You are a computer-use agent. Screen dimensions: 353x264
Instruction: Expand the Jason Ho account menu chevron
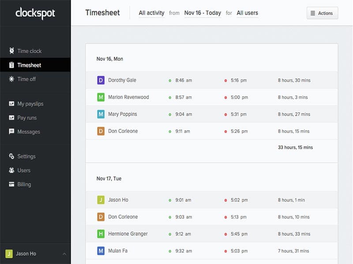click(64, 254)
